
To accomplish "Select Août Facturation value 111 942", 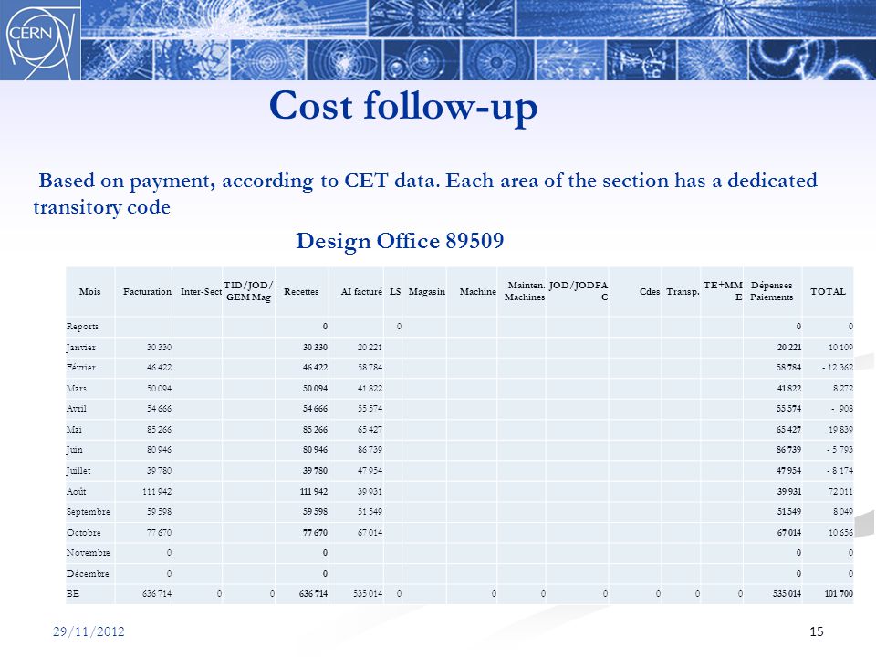I will tap(157, 492).
